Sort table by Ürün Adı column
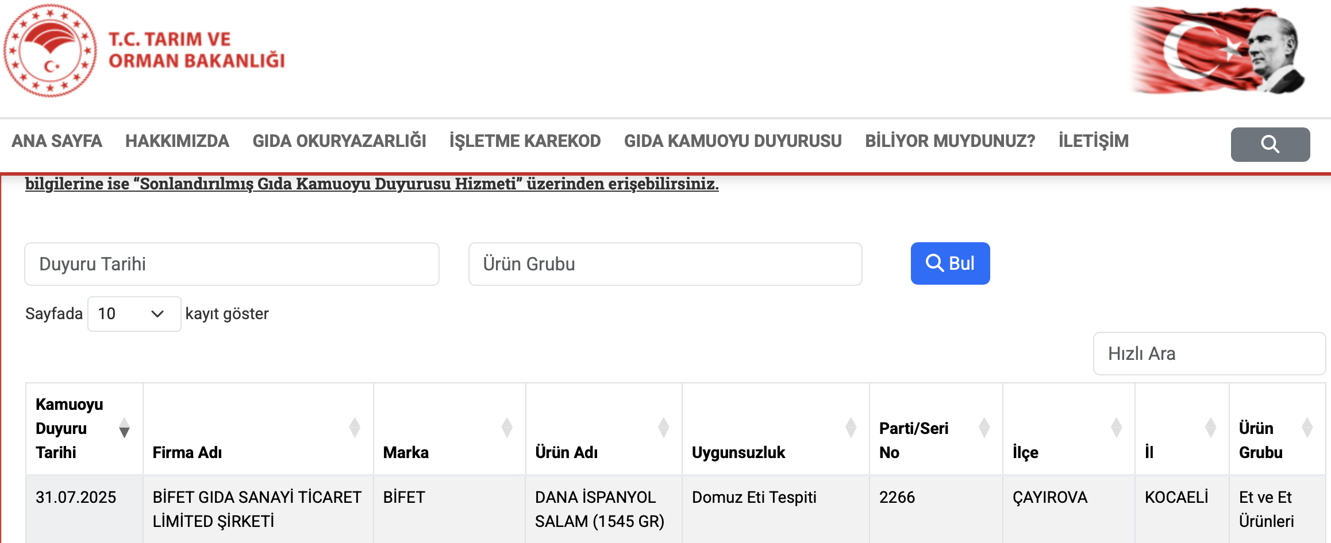The height and width of the screenshot is (543, 1331). pos(603,428)
